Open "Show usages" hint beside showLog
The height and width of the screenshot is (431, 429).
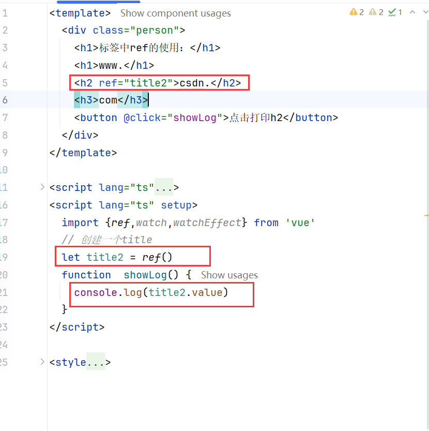click(229, 275)
